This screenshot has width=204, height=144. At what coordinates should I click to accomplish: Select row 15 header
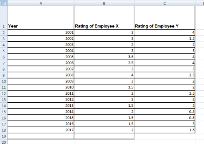point(4,112)
